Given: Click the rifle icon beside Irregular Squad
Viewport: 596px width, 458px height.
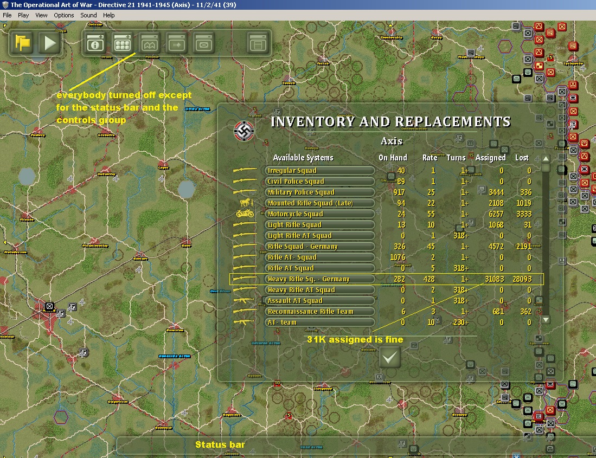Looking at the screenshot, I should coord(245,170).
